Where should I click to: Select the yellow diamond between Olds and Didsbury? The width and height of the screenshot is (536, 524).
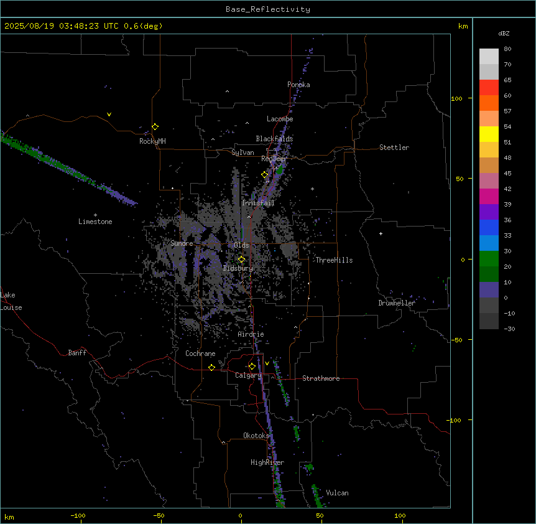(241, 260)
